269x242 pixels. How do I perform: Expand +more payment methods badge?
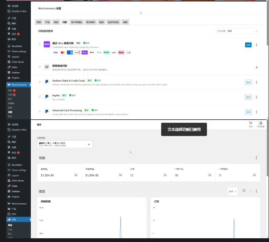tap(128, 53)
